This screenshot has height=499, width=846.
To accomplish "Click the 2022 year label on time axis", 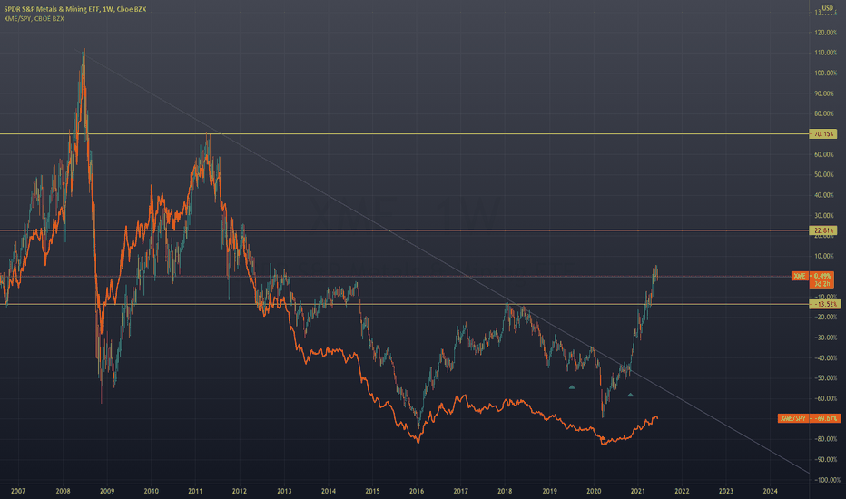I will coord(682,491).
